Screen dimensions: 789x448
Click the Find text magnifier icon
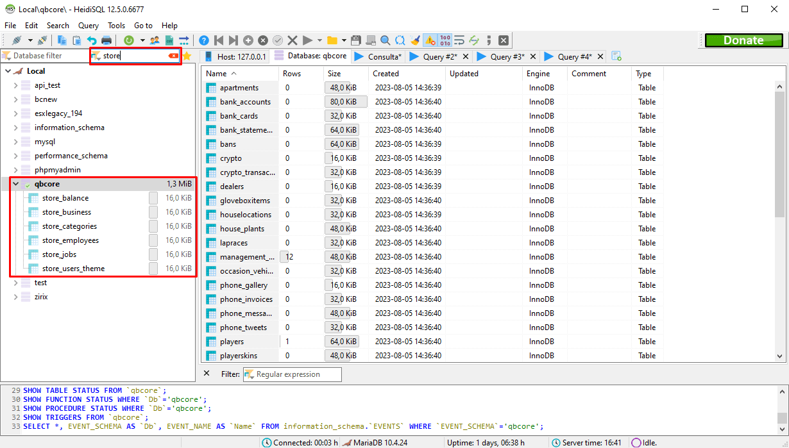tap(386, 40)
